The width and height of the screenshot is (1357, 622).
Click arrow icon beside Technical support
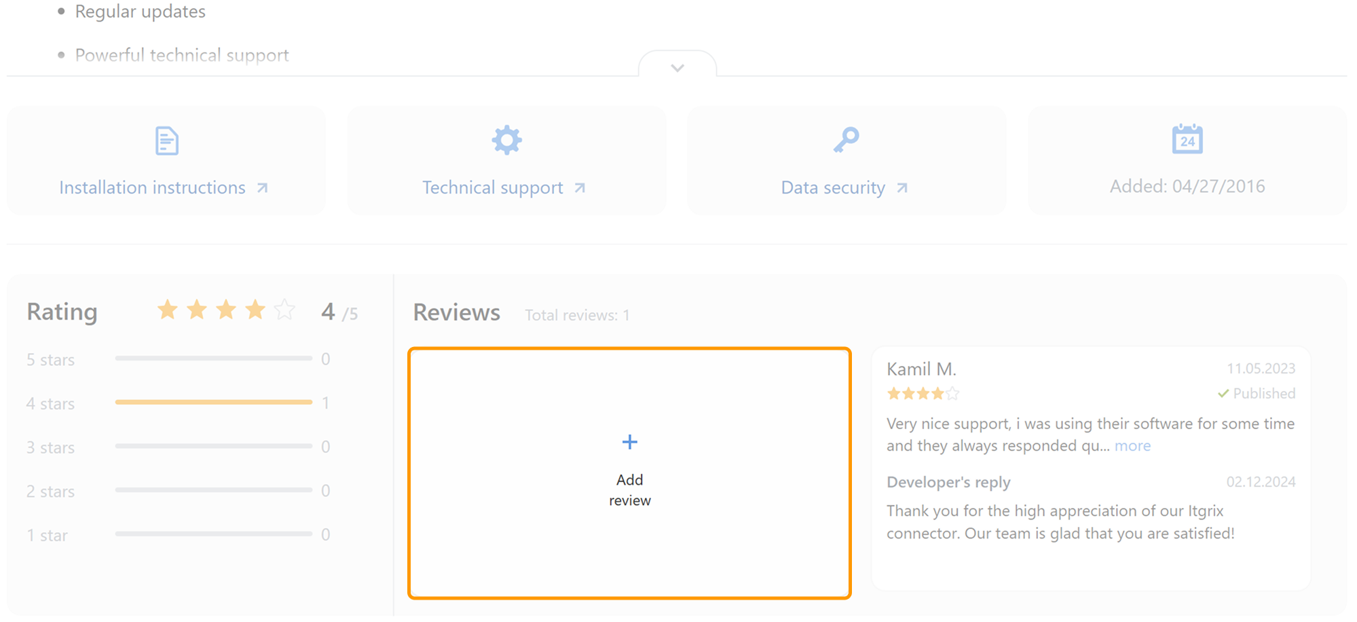tap(580, 188)
